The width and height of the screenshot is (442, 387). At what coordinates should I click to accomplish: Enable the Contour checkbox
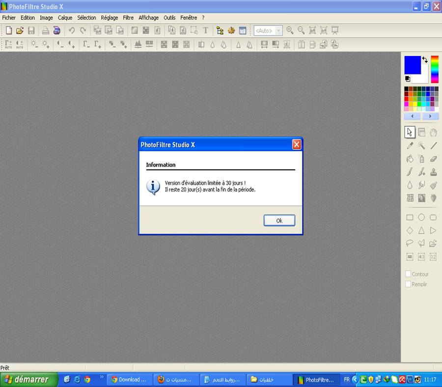408,274
